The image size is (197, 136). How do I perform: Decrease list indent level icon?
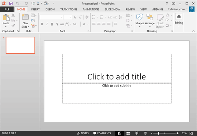[110, 17]
